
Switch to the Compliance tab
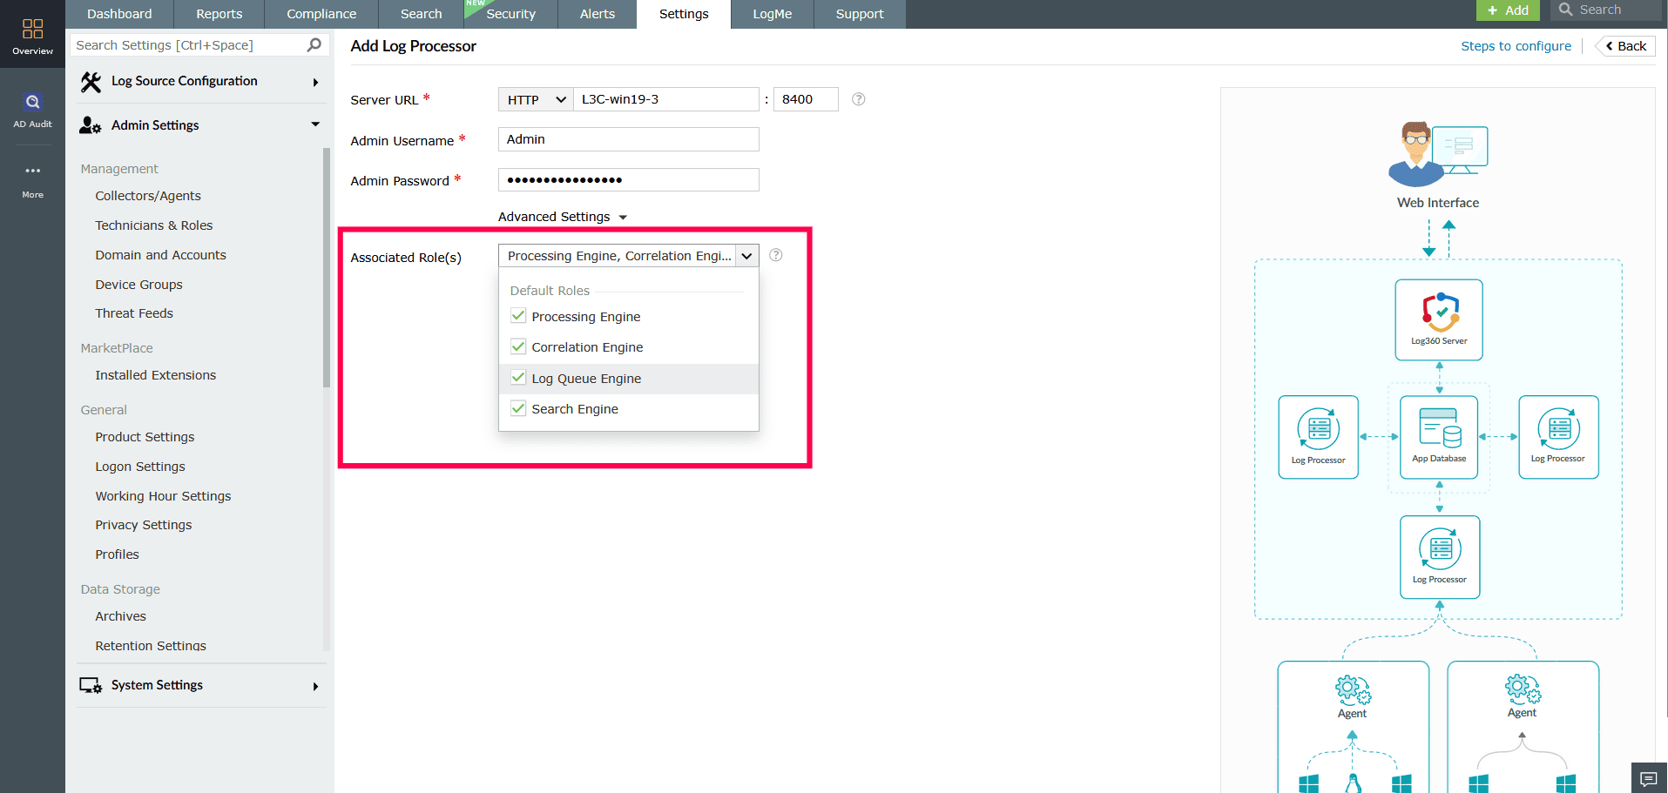(x=321, y=14)
